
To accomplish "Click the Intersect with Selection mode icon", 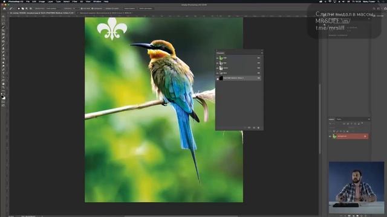I will coord(30,8).
